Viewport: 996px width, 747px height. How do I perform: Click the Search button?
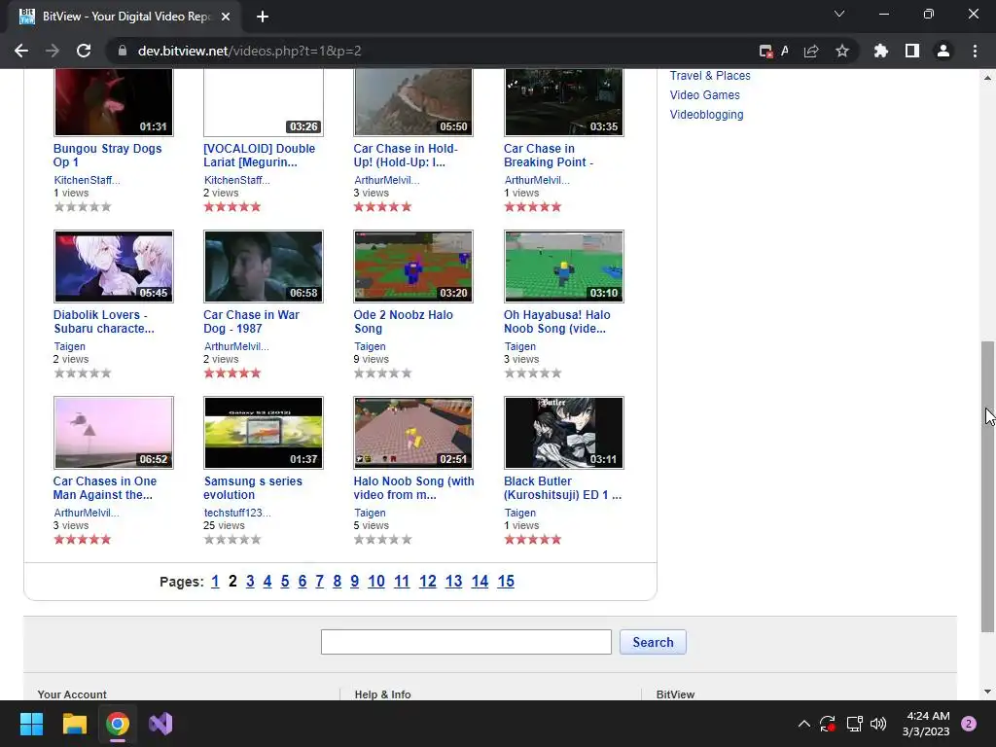pos(653,642)
